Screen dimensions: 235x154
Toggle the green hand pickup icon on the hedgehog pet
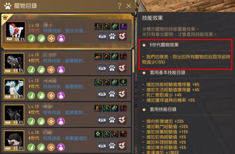pos(41,147)
